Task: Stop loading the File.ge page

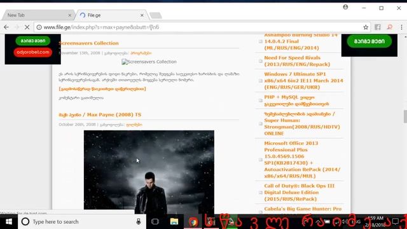Action: point(27,27)
